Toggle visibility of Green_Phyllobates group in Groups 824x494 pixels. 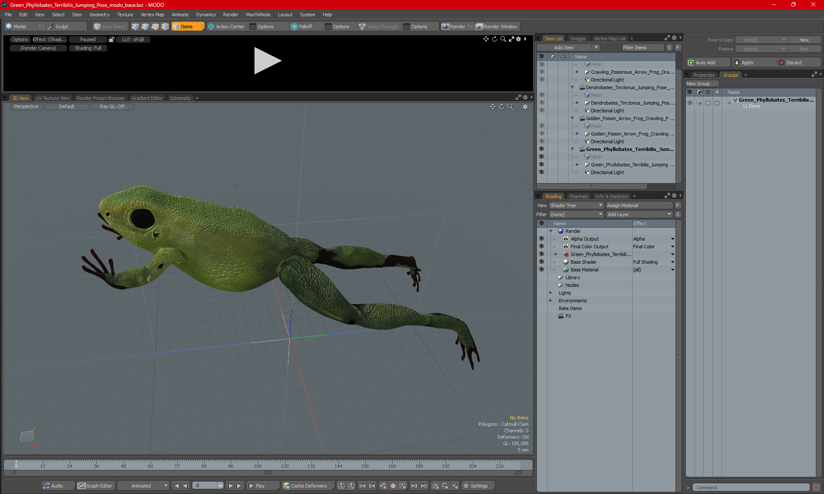coord(690,103)
